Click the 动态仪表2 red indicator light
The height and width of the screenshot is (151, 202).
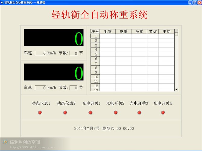click(65, 112)
